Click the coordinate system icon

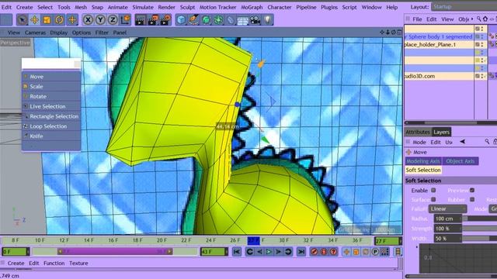pos(125,20)
